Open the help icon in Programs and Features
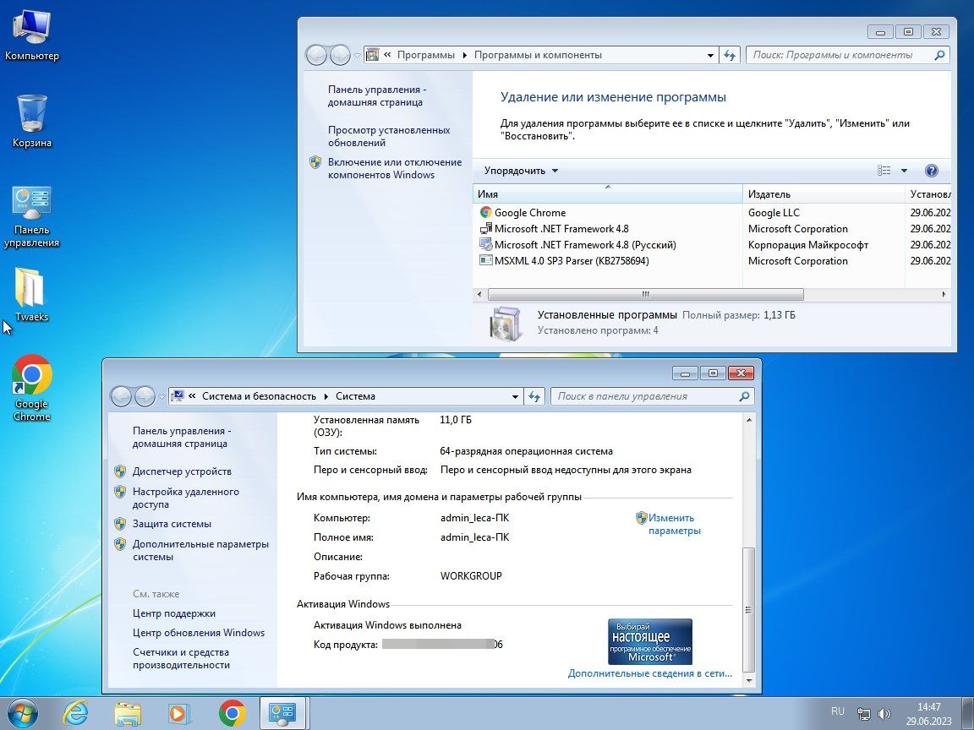Screen dimensions: 974x730 coord(931,170)
